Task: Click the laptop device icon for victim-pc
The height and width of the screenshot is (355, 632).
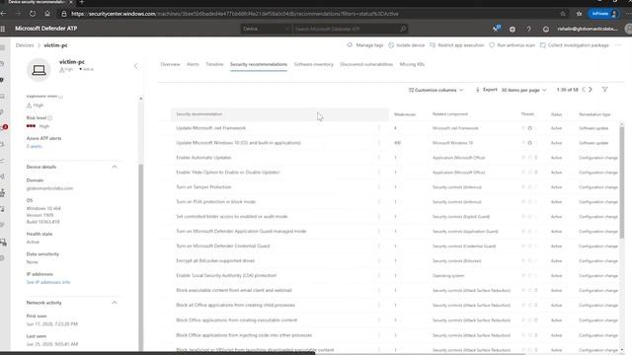Action: [39, 70]
